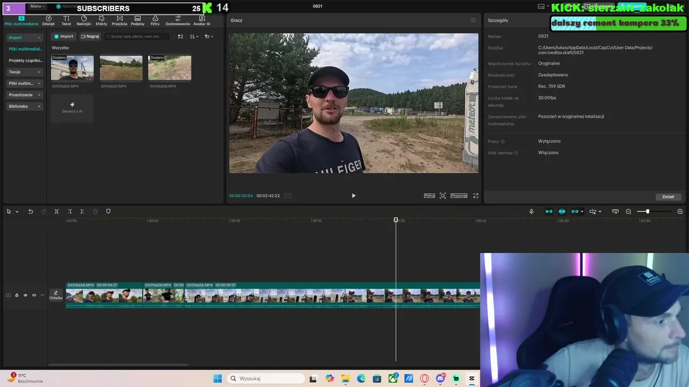Expand the Przestrzenie section
The width and height of the screenshot is (689, 387).
24,95
